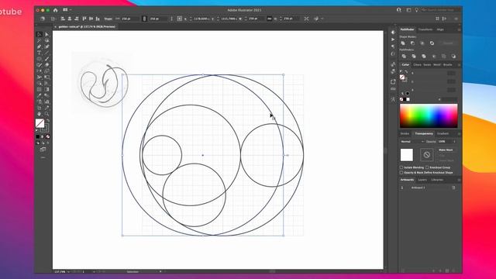Viewport: 496px width, 279px height.
Task: Click the reference point locator
Action: pos(179,19)
